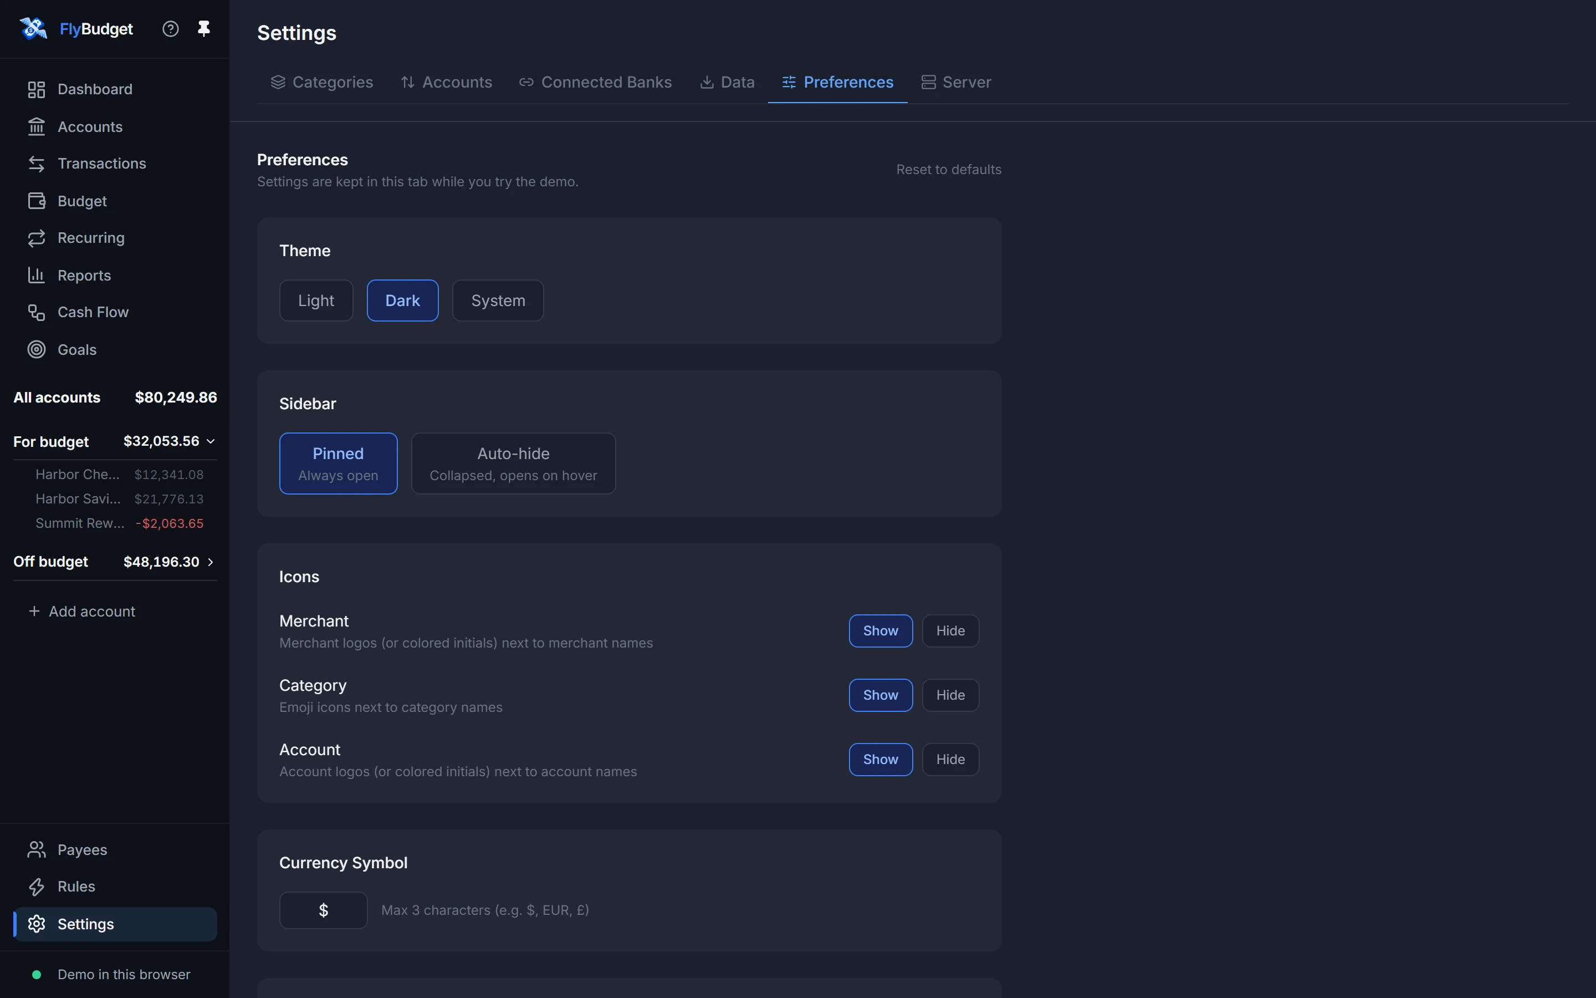Select the Preferences tab

pyautogui.click(x=837, y=82)
